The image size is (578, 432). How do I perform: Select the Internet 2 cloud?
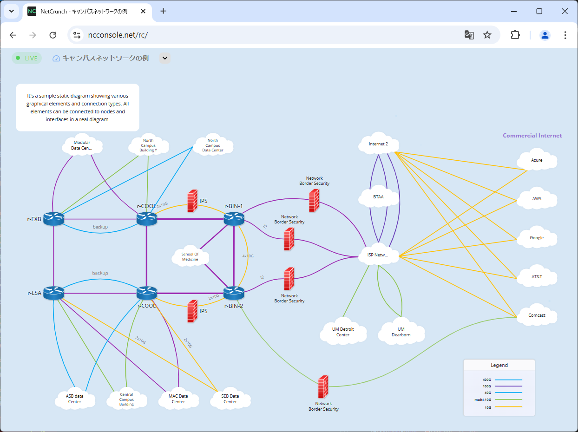pyautogui.click(x=379, y=144)
